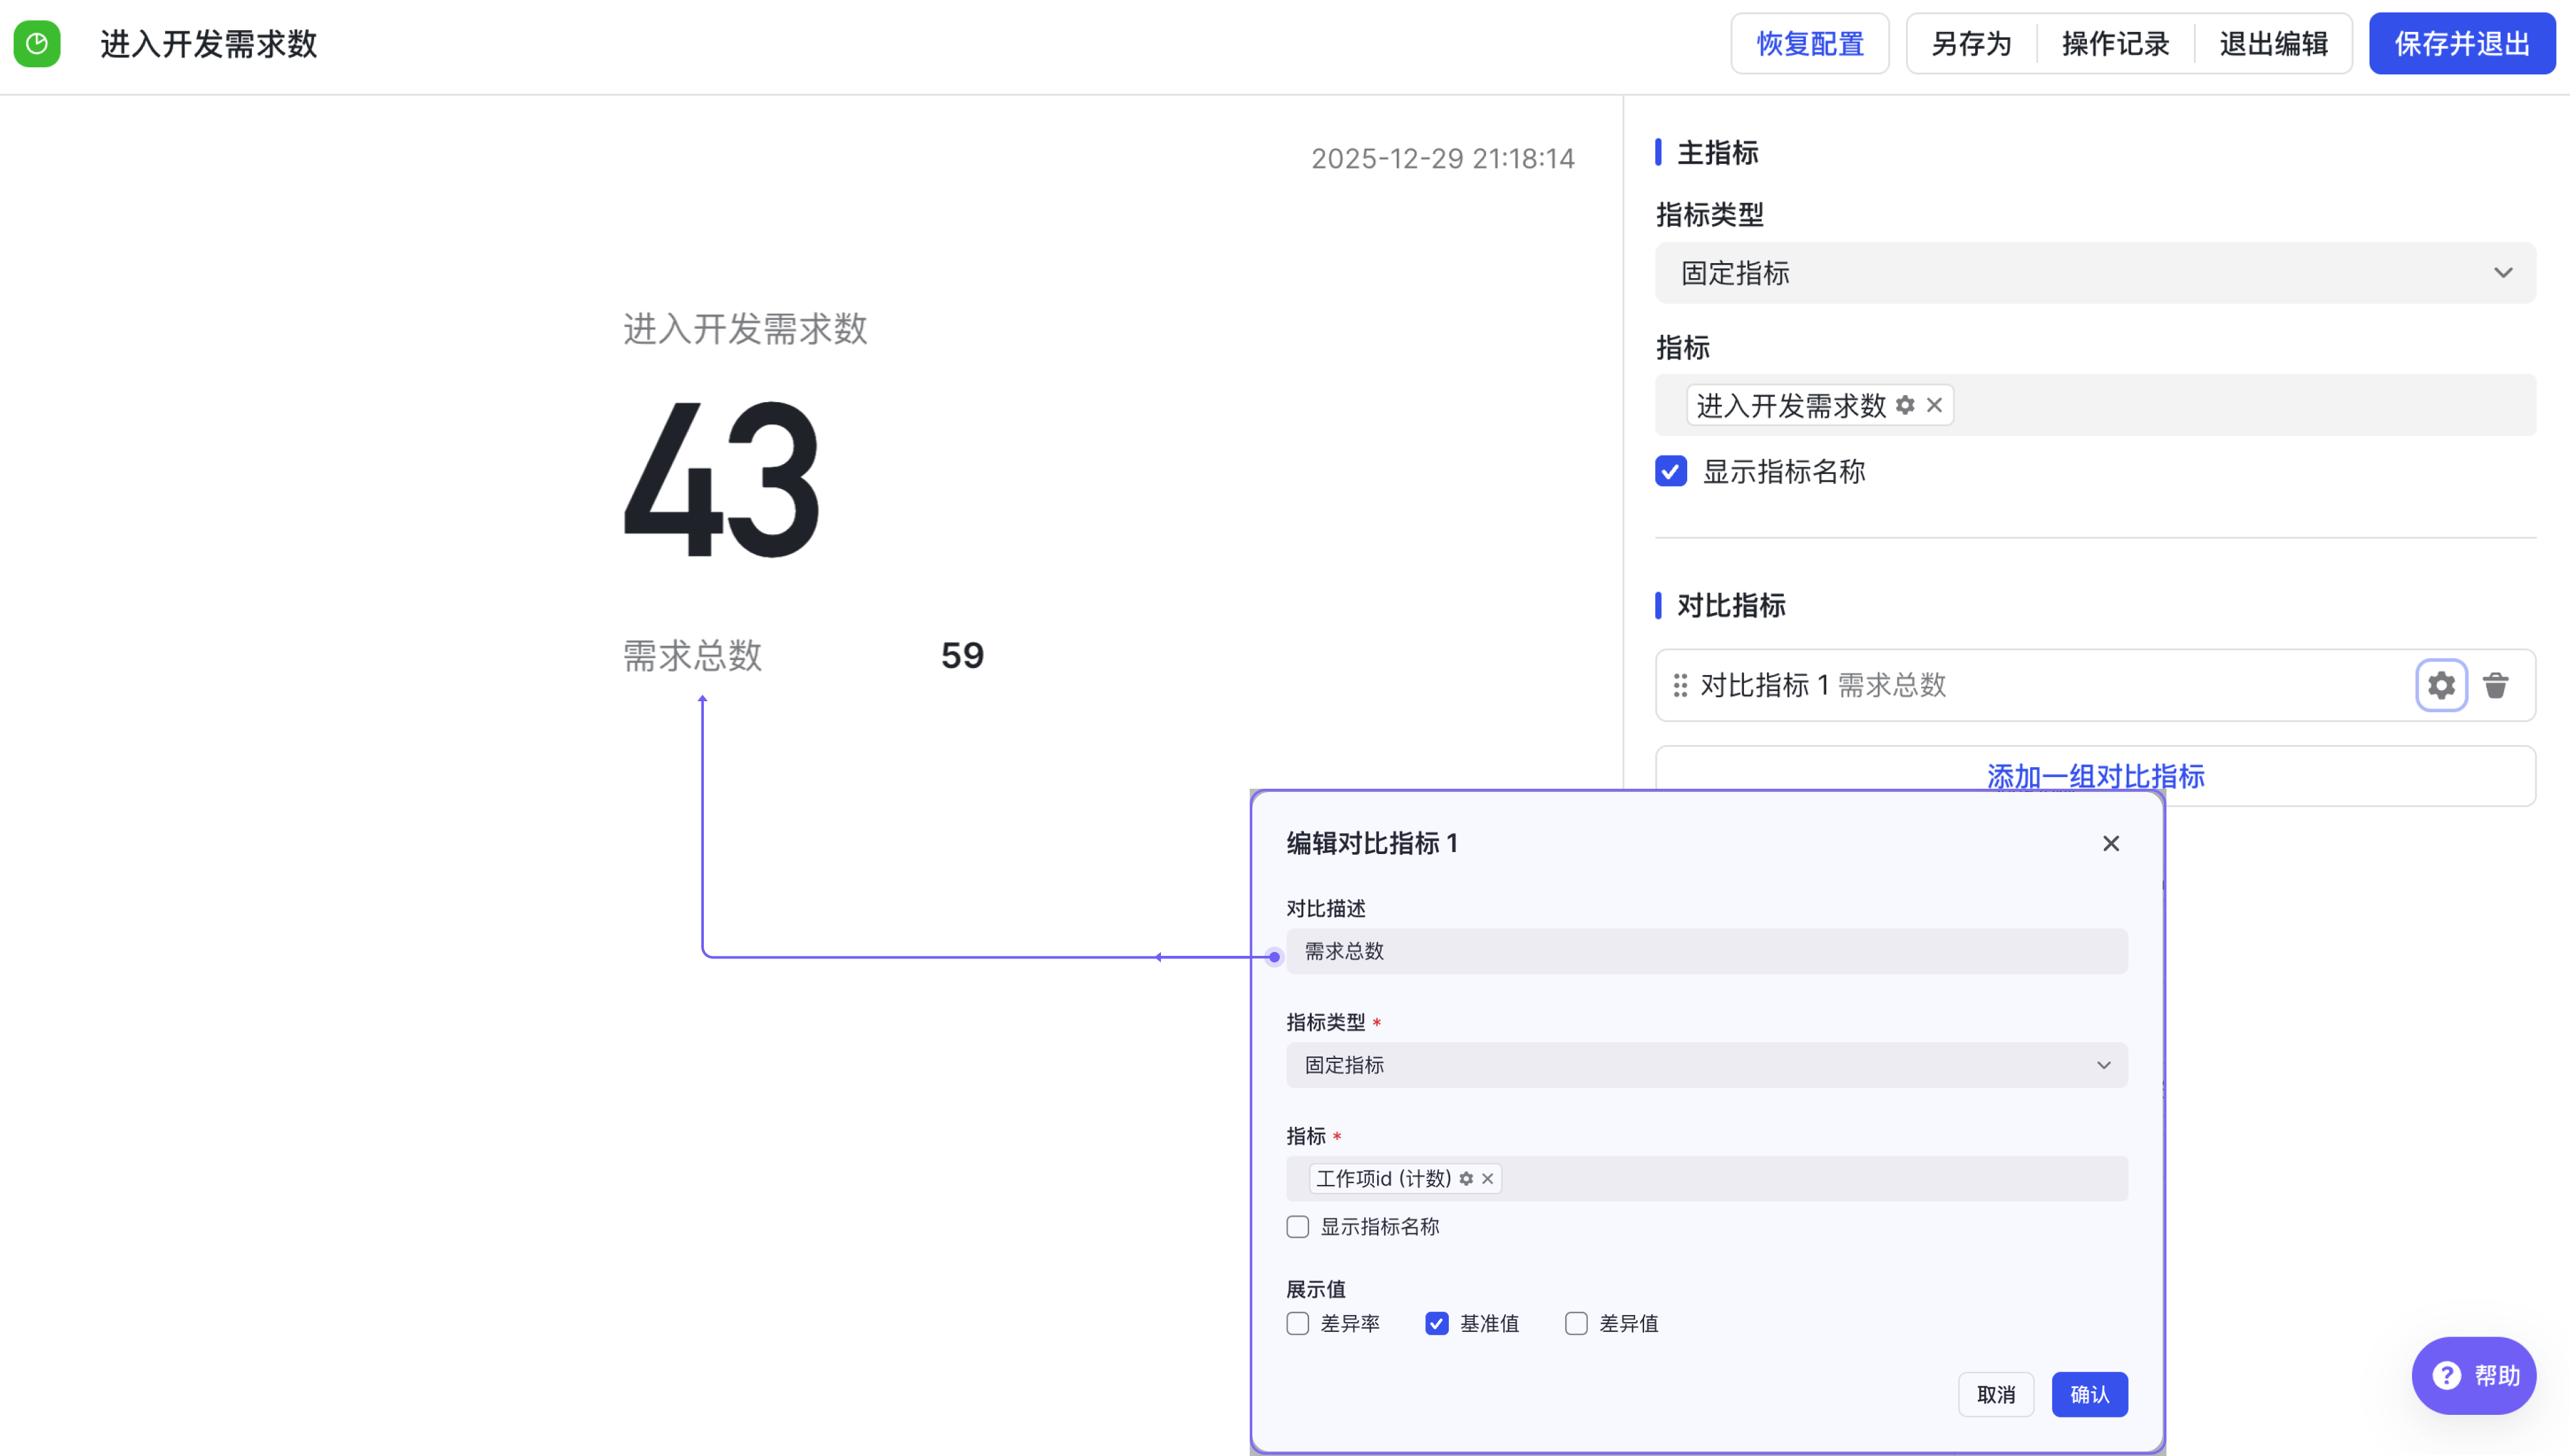The image size is (2570, 1456).
Task: Click 另存为 button
Action: 1971,44
